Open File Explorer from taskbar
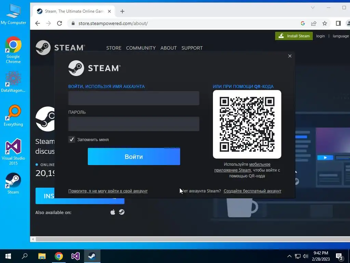Image resolution: width=350 pixels, height=263 pixels. tap(42, 256)
